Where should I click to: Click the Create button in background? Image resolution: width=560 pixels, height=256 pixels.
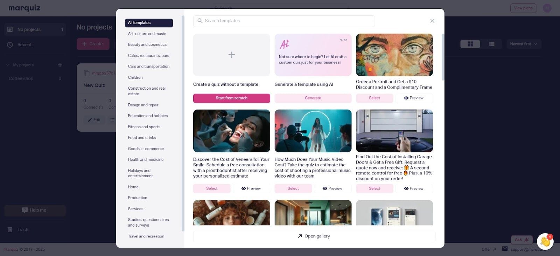[93, 44]
